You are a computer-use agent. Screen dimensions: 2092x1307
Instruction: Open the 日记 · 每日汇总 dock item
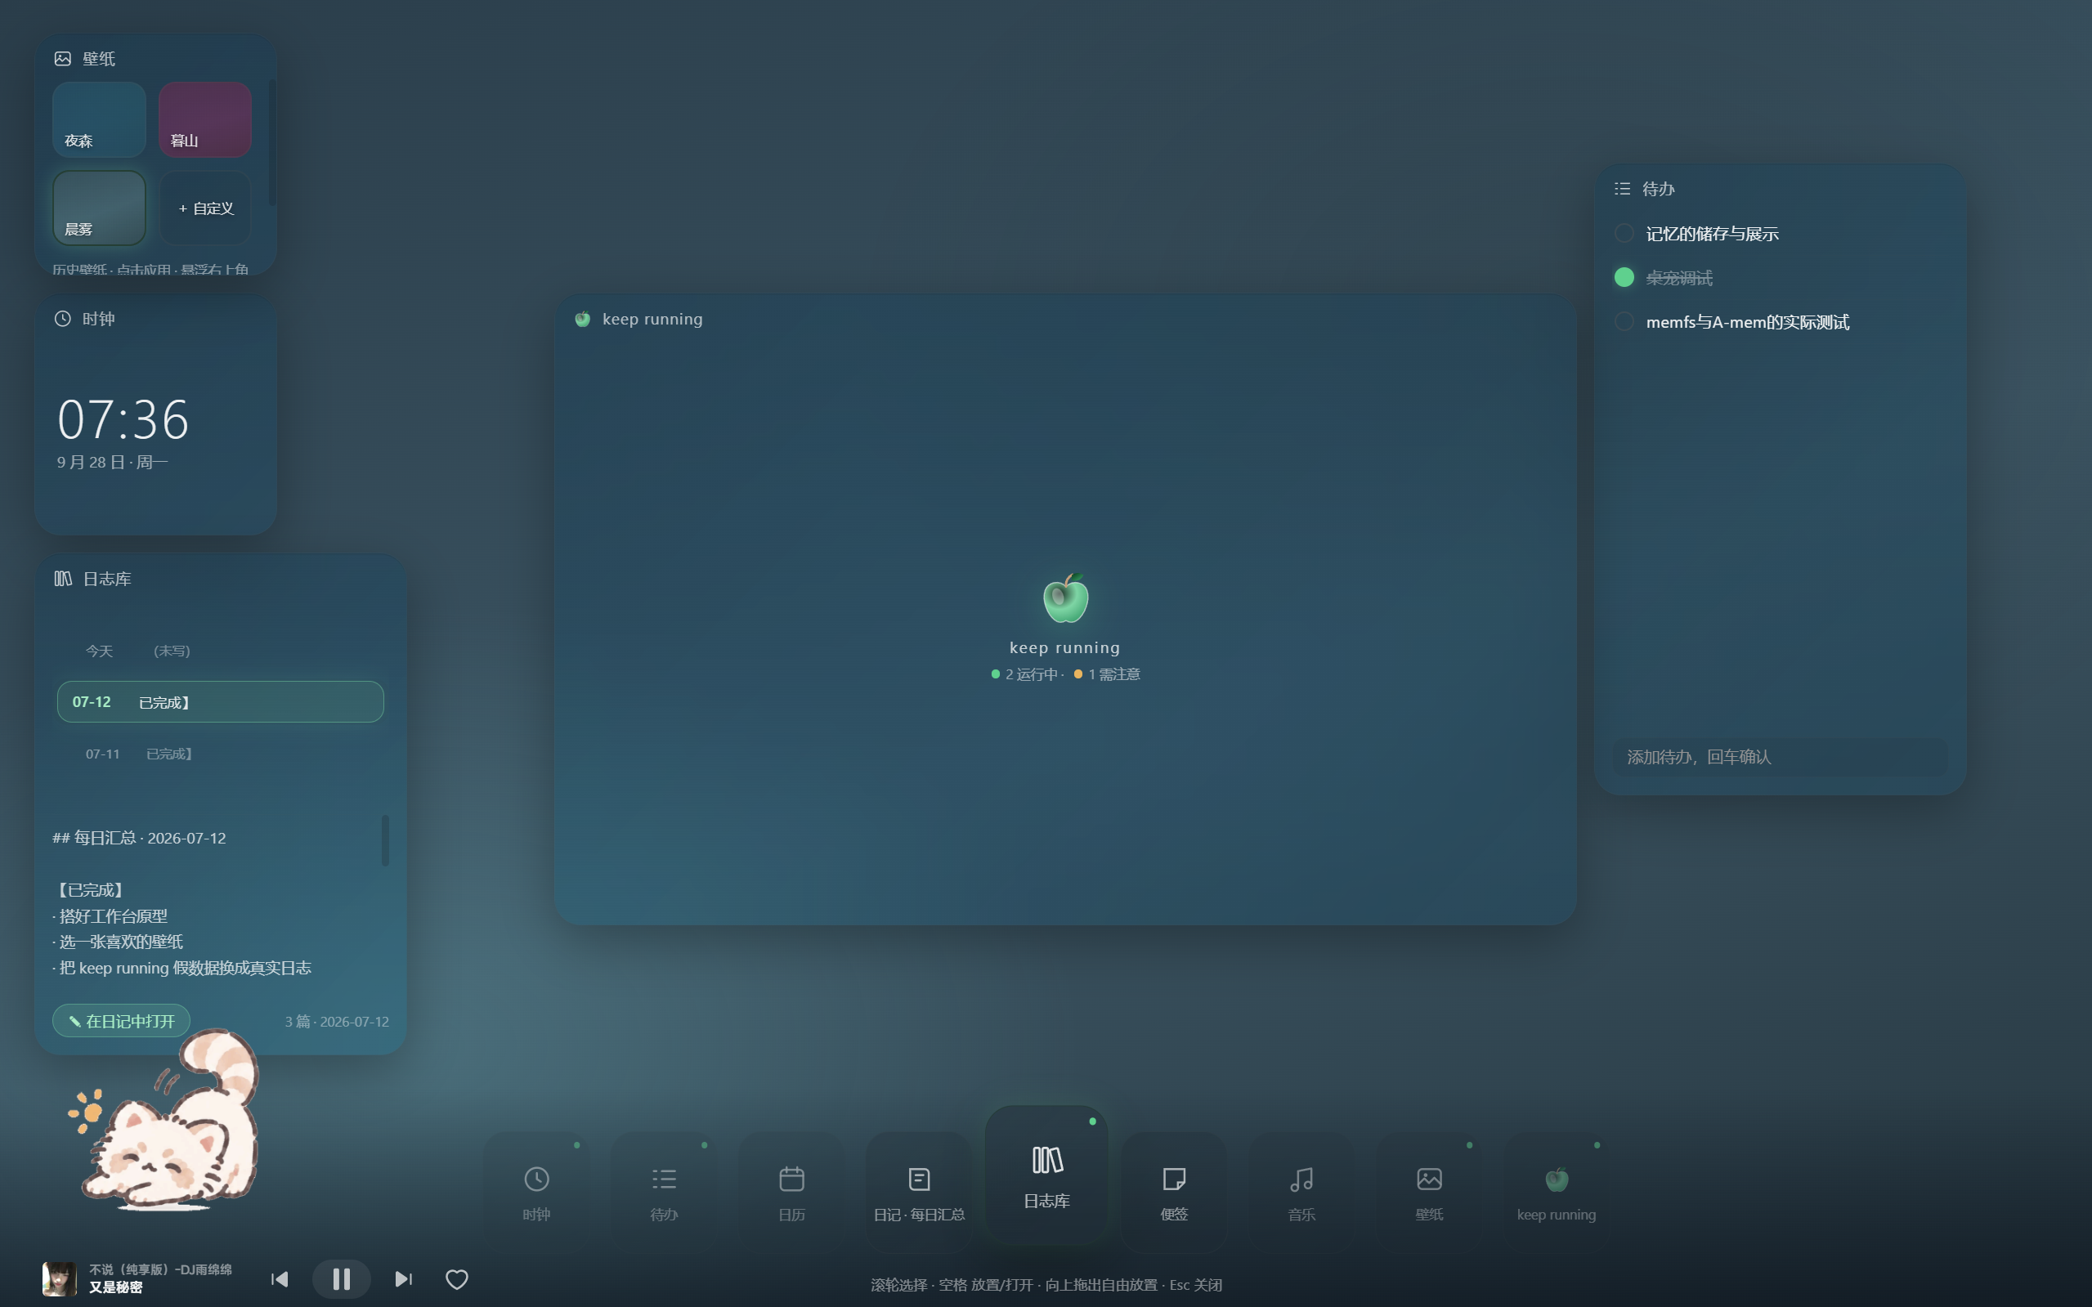click(x=919, y=1192)
